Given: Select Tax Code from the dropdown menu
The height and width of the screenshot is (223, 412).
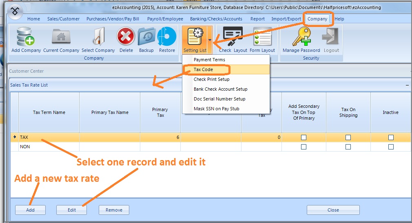Looking at the screenshot, I should click(x=203, y=69).
